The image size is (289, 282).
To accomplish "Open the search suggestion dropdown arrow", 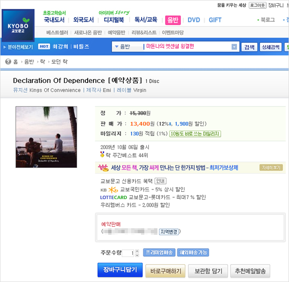I will [x=234, y=47].
